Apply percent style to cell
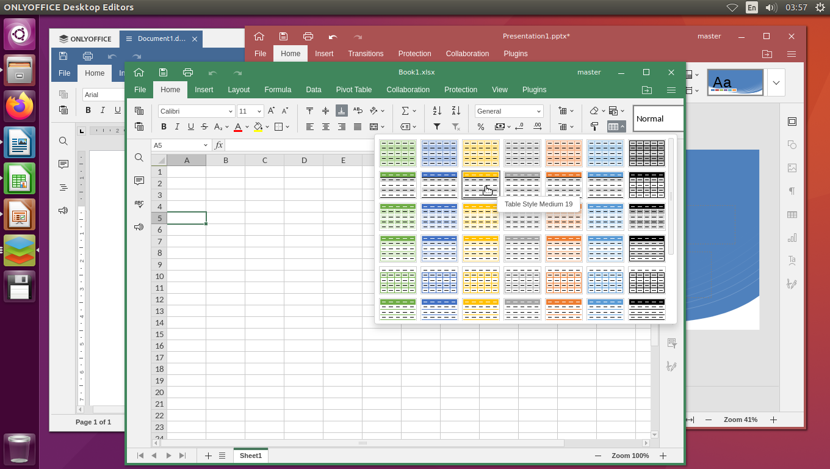830x469 pixels. tap(481, 127)
